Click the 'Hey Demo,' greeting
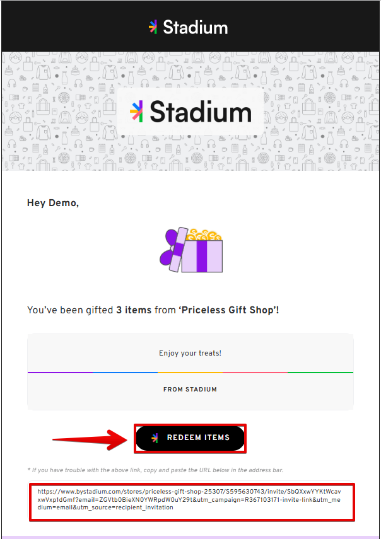This screenshot has height=539, width=381. click(x=53, y=203)
